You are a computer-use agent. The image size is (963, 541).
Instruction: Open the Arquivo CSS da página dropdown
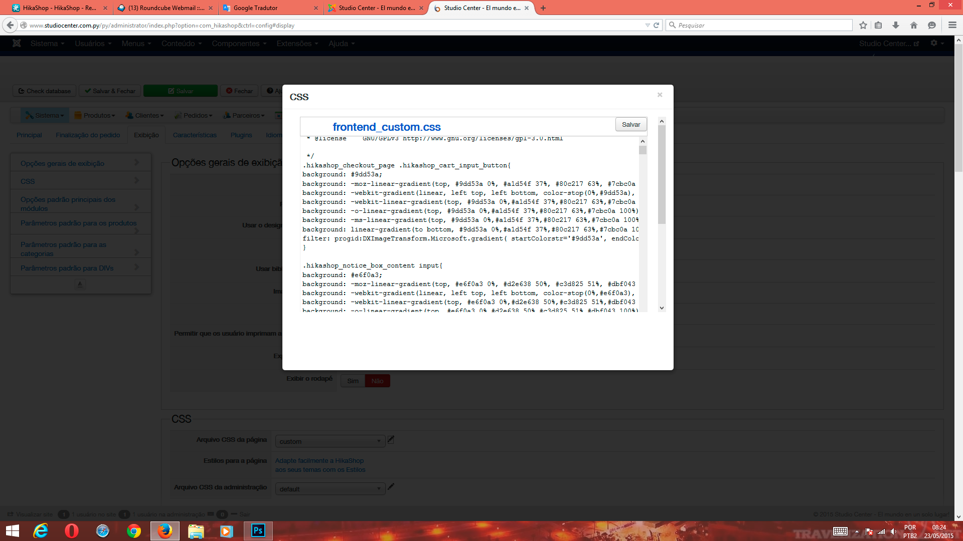(x=330, y=441)
